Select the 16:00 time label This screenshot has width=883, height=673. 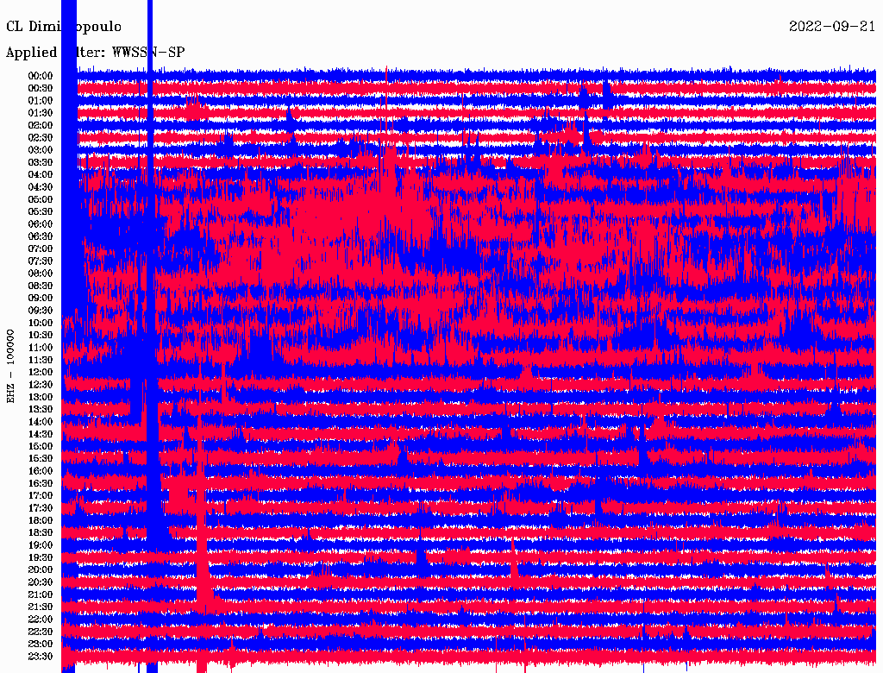click(x=41, y=471)
